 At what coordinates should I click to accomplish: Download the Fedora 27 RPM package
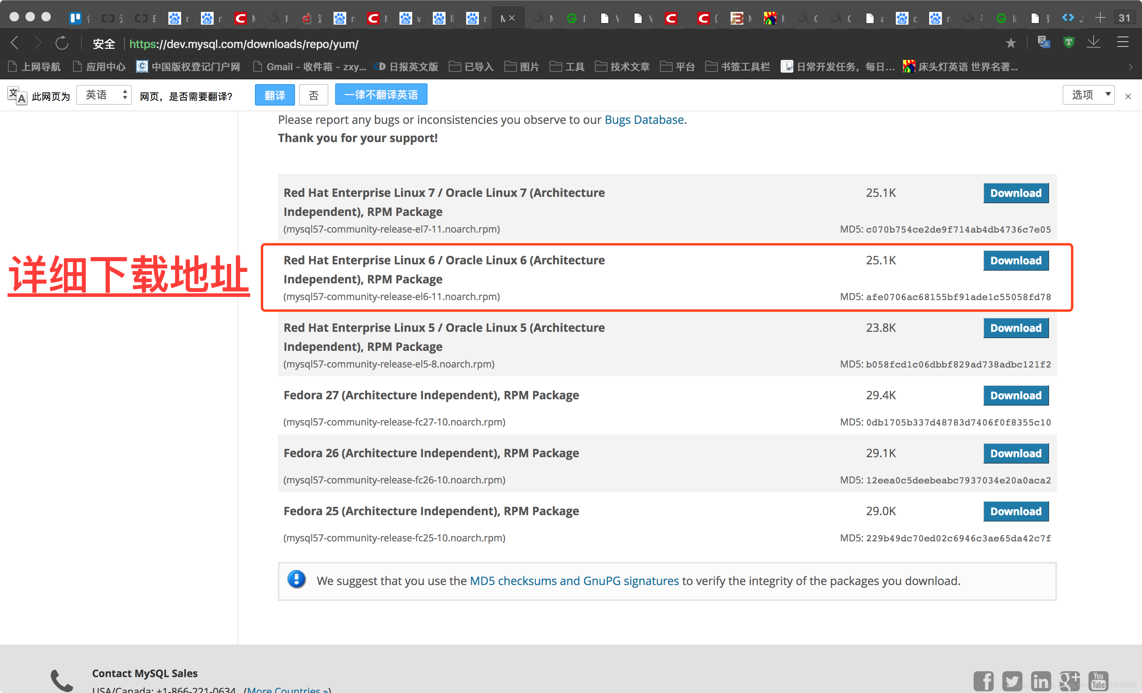pos(1016,396)
